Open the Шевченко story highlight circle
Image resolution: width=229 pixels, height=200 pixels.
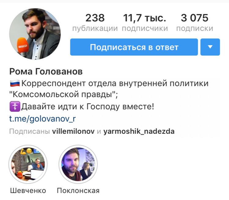click(28, 164)
